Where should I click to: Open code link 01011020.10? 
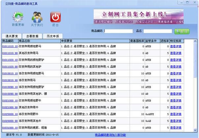pyautogui.click(x=10, y=60)
